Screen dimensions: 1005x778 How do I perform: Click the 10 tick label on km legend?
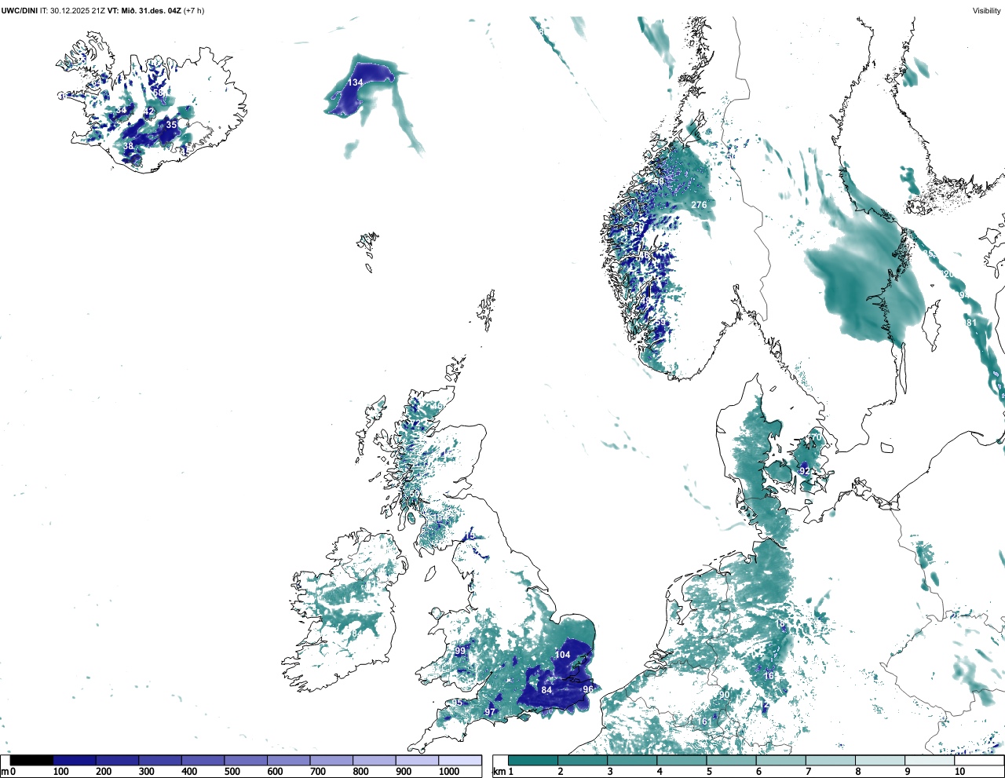tap(959, 772)
